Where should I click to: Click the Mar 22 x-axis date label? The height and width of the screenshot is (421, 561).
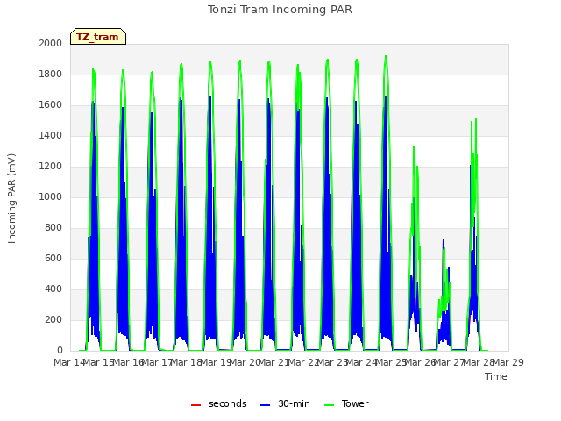303,362
